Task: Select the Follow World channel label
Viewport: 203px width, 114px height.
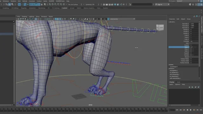Action: click(x=185, y=63)
